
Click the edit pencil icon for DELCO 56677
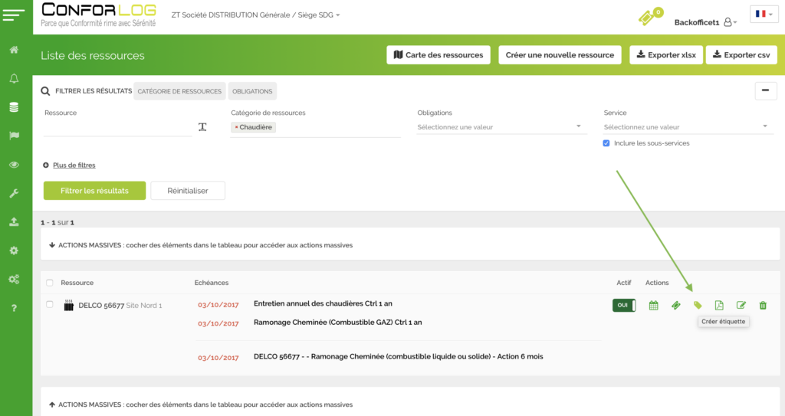[x=741, y=306]
